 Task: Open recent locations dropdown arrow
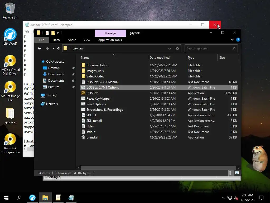[53, 48]
